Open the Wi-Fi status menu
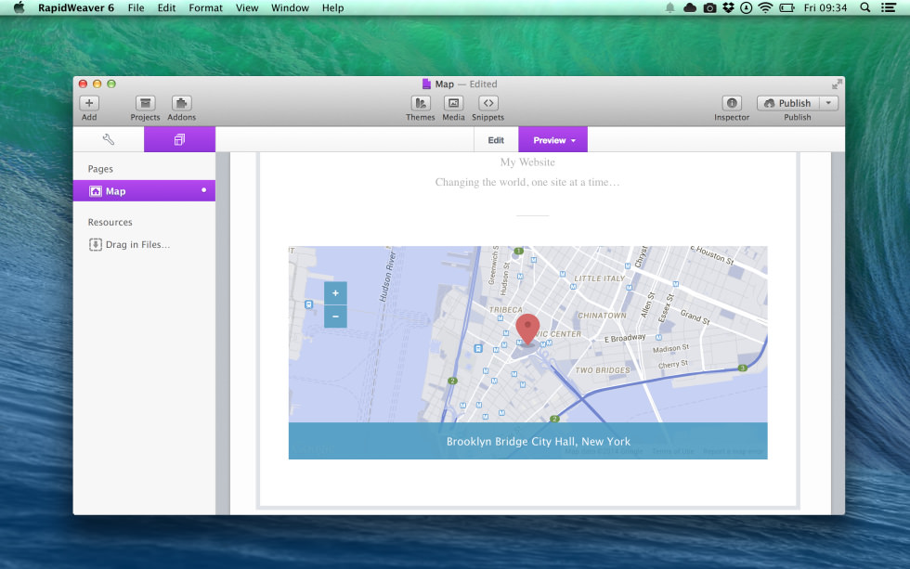This screenshot has width=910, height=569. click(765, 7)
